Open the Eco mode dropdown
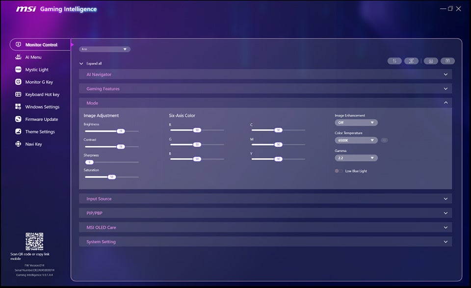The width and height of the screenshot is (471, 288). point(104,49)
